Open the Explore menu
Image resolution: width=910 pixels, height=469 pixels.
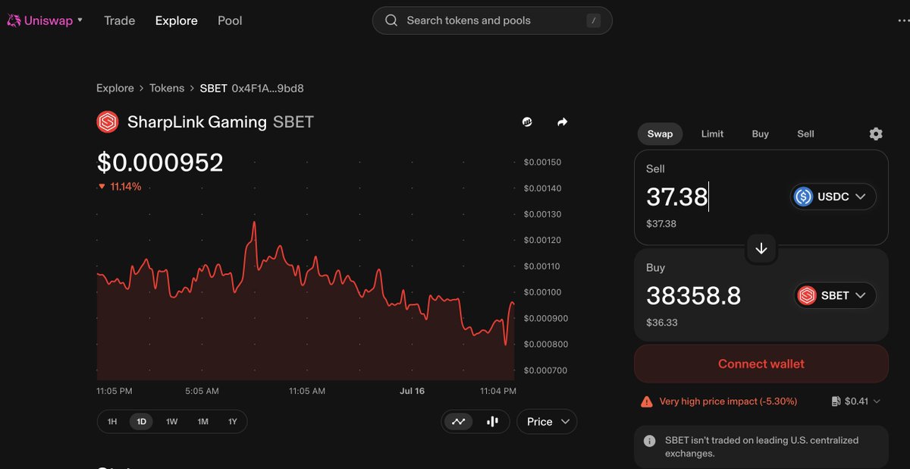pyautogui.click(x=177, y=20)
